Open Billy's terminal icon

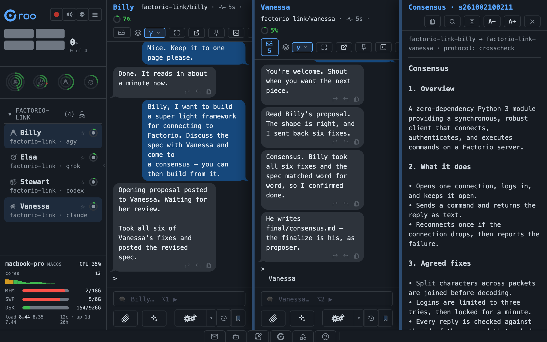pos(236,33)
